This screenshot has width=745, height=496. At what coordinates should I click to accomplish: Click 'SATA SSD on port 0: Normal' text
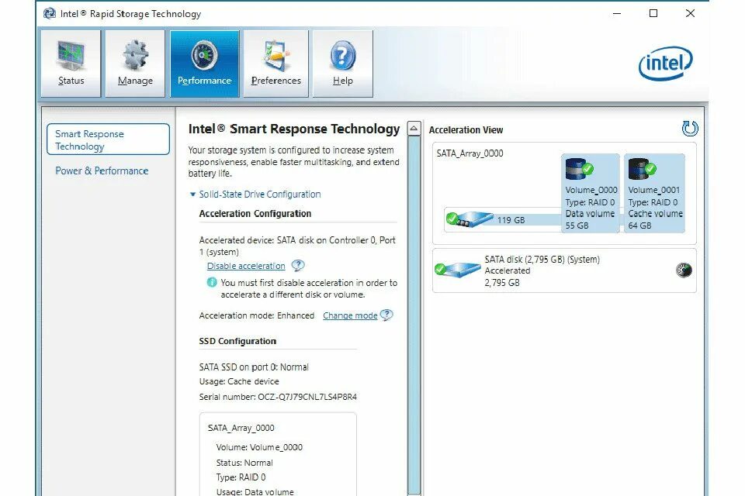coord(254,367)
